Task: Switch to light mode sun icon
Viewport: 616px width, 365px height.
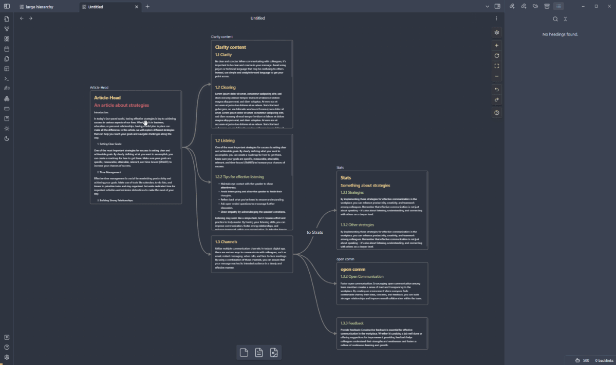Action: pos(7,129)
